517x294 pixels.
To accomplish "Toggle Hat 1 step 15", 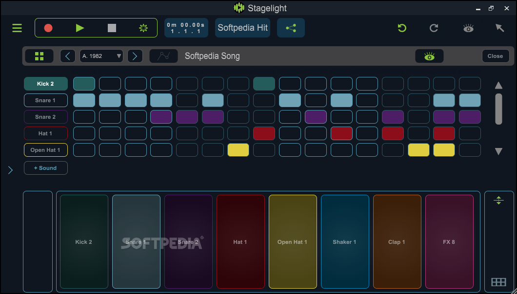I will click(x=444, y=133).
